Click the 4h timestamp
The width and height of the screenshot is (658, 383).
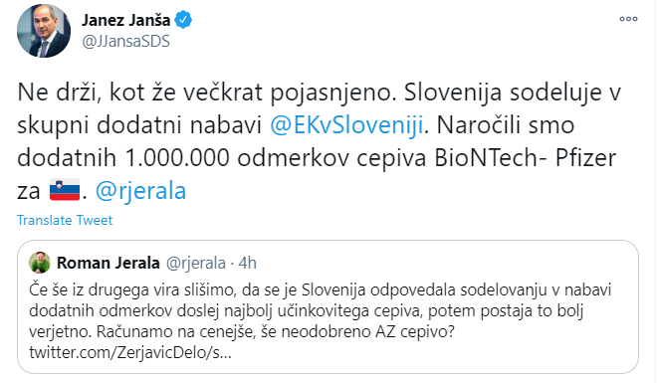coord(247,263)
